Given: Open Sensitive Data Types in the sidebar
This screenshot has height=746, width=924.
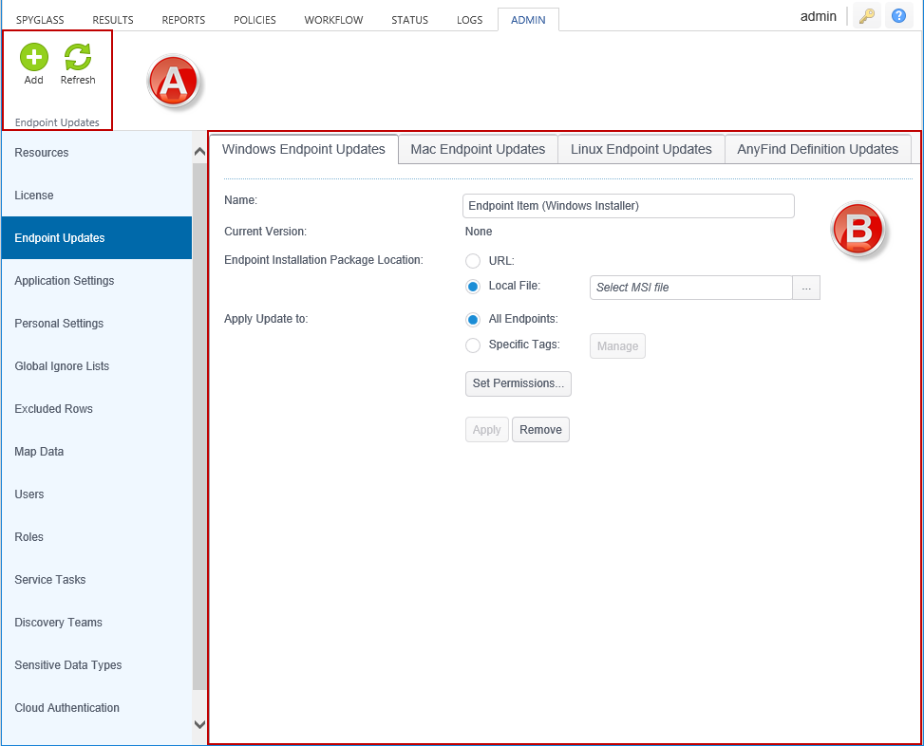Looking at the screenshot, I should 68,665.
